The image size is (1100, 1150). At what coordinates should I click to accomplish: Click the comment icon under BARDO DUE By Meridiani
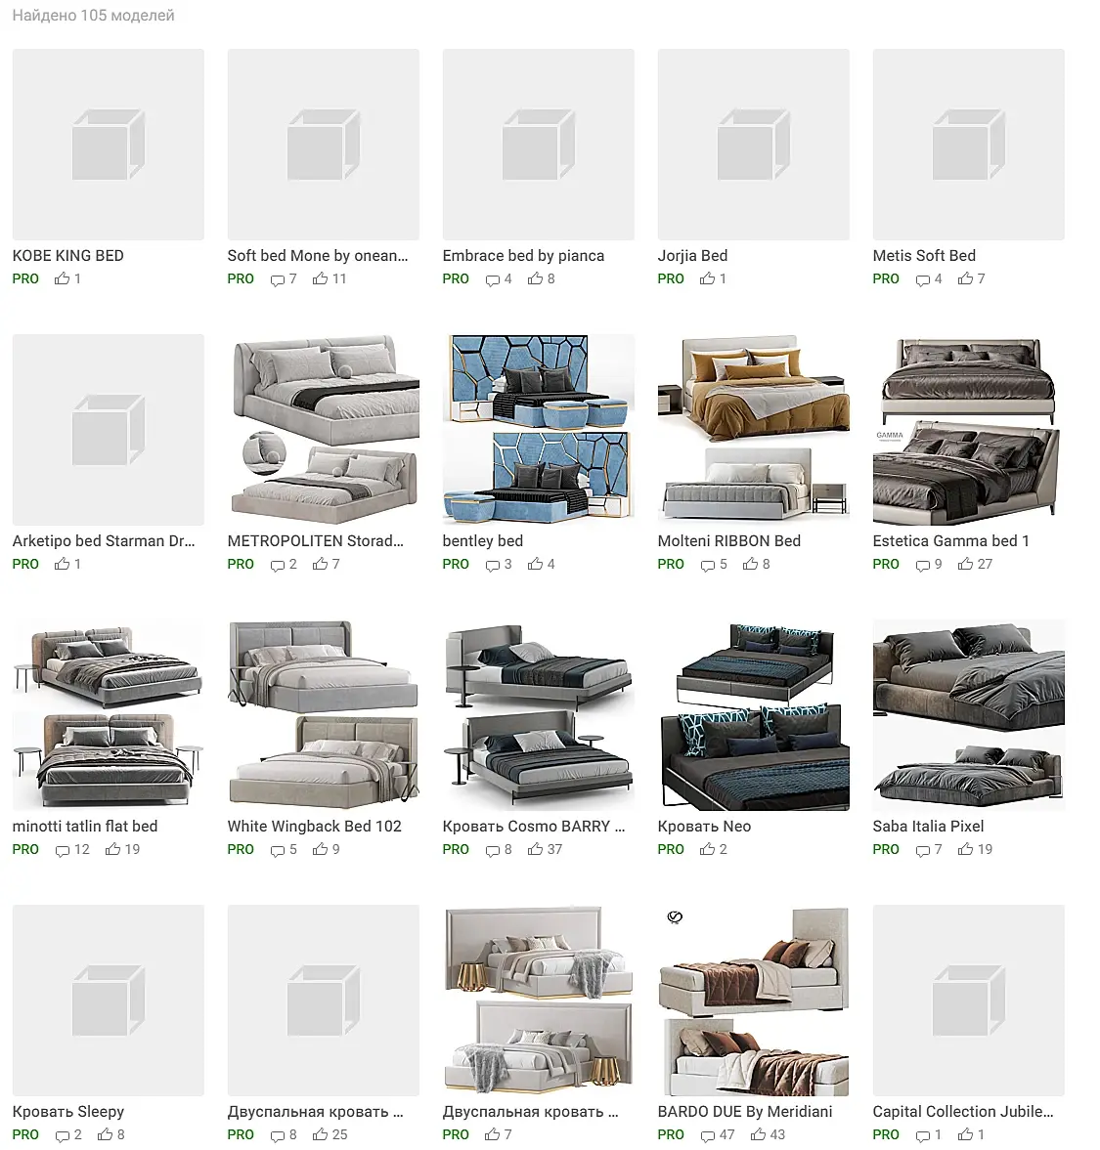707,1135
